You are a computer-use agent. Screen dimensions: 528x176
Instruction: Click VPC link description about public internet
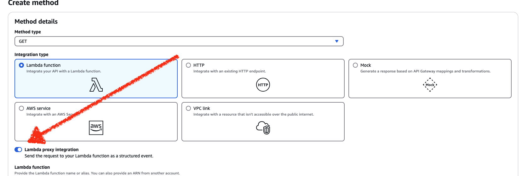(x=254, y=114)
